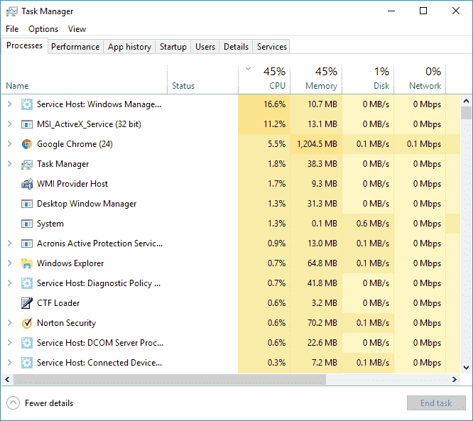Expand the MSI_ActiveX_Service process group

(10, 124)
